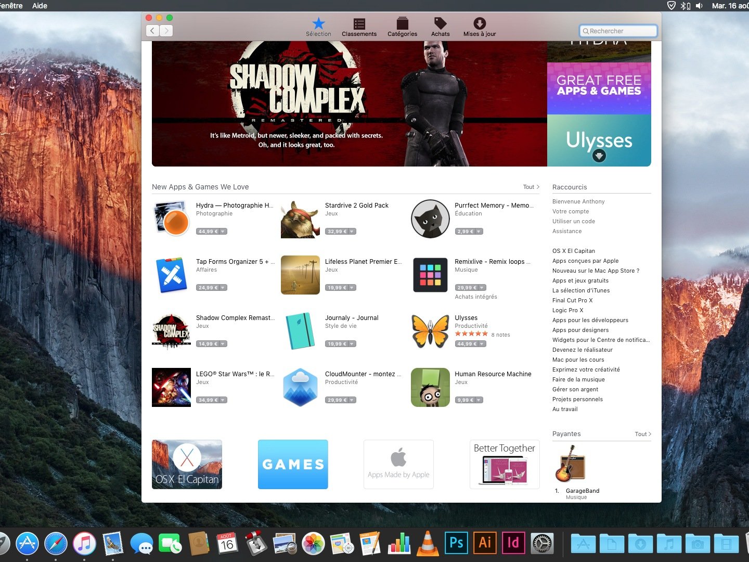Screen dimensions: 749x562
Task: Open the Tap Forms Organizer 5 icon
Action: 172,275
